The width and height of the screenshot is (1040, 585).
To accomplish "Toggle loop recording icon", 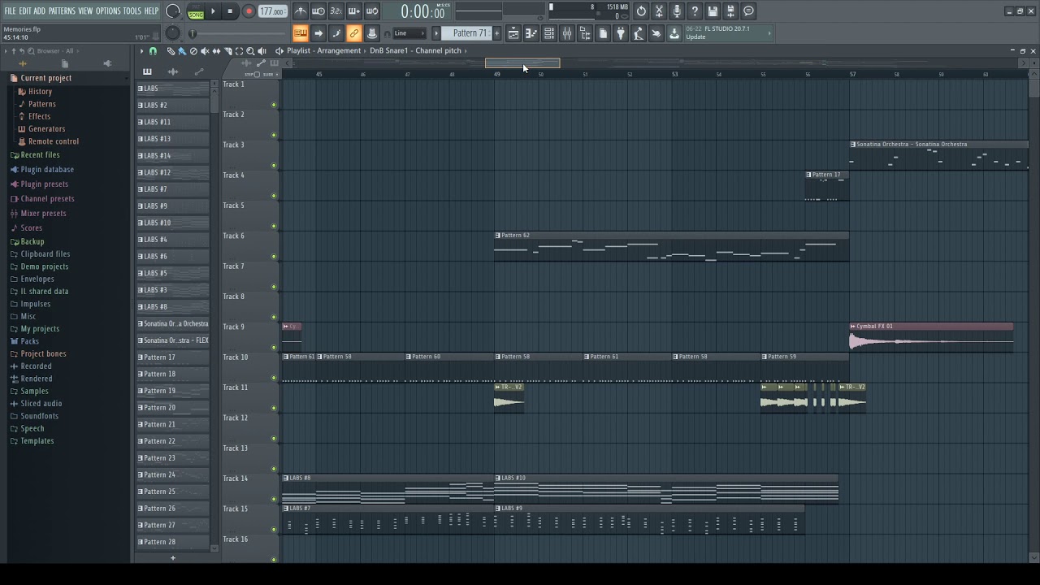I will tap(372, 11).
